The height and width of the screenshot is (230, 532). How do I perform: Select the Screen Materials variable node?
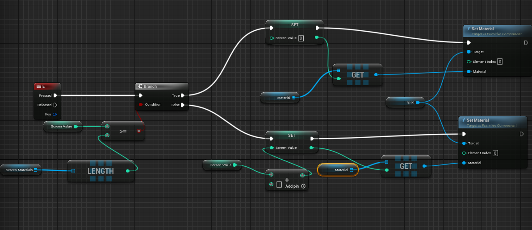[21, 170]
